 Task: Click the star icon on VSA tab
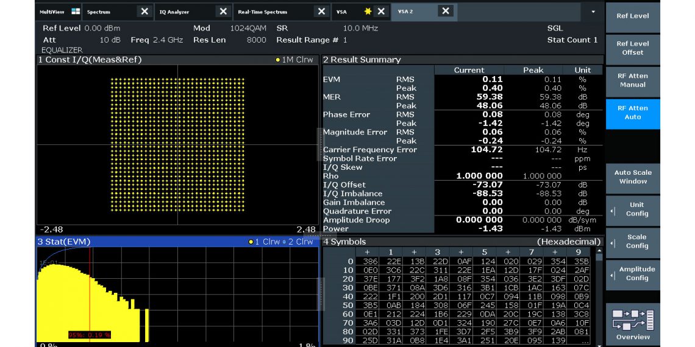(x=368, y=12)
